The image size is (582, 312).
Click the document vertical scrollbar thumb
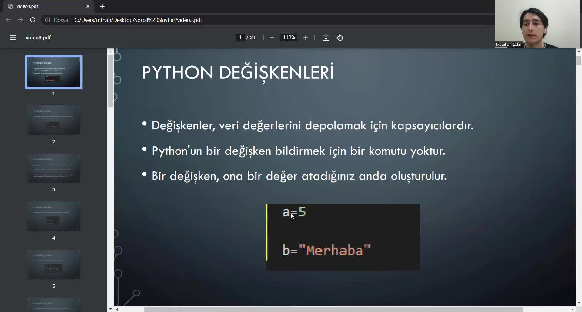[579, 60]
